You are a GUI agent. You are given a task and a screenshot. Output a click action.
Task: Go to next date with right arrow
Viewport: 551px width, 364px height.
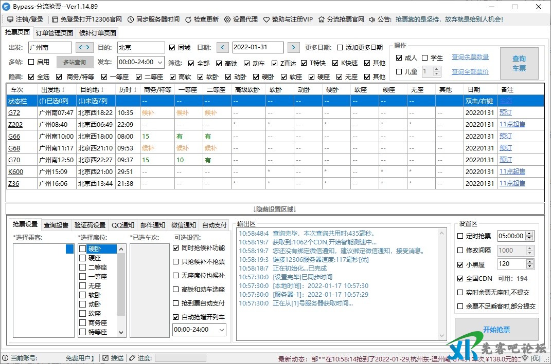[x=293, y=48]
